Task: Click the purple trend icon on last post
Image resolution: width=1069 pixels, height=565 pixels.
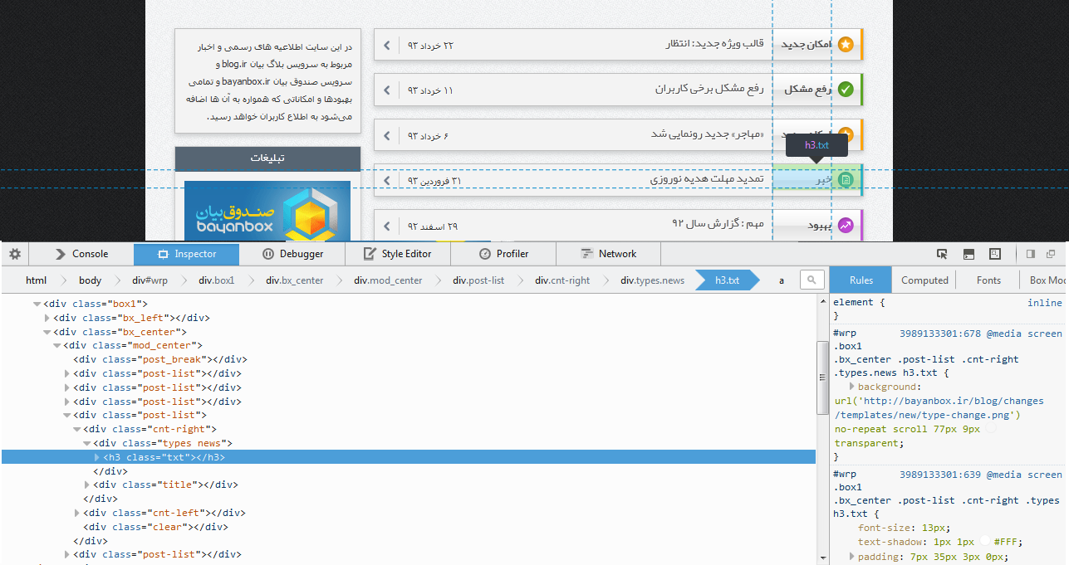Action: coord(846,226)
